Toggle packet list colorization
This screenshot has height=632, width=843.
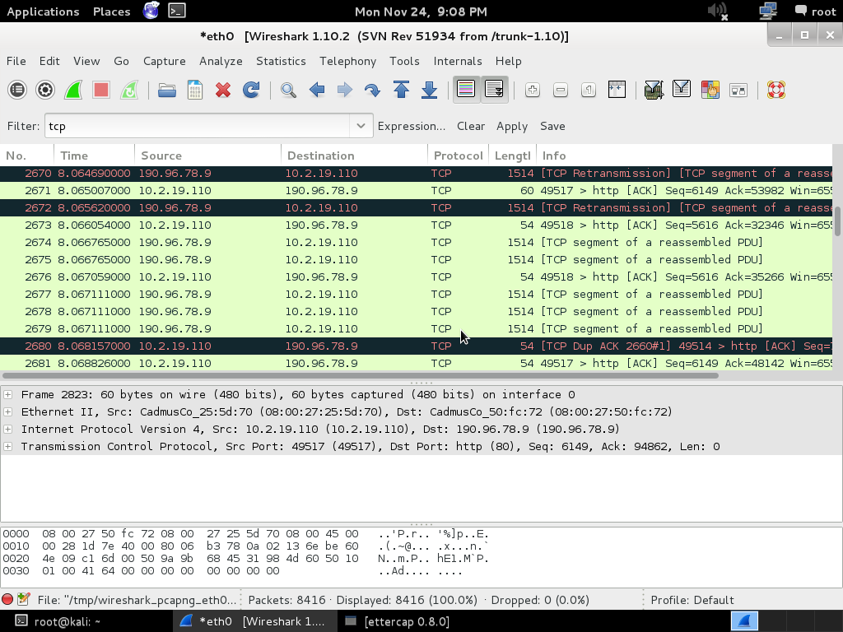[466, 90]
